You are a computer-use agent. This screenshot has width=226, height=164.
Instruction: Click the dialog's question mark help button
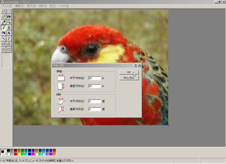pyautogui.click(x=135, y=65)
